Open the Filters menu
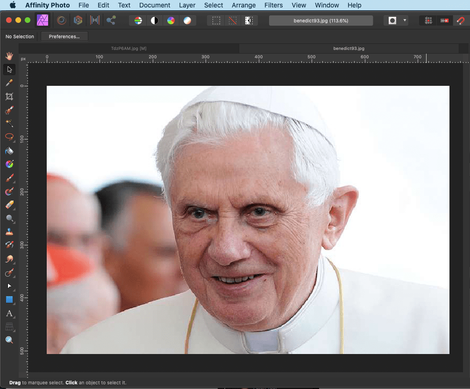This screenshot has height=389, width=470. click(273, 5)
